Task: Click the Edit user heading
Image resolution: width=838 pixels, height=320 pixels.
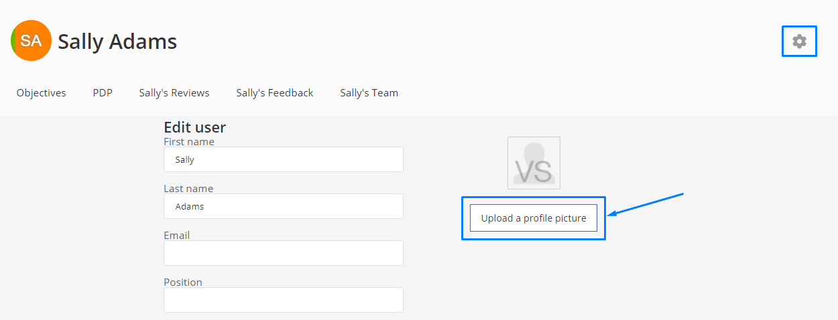Action: [195, 127]
